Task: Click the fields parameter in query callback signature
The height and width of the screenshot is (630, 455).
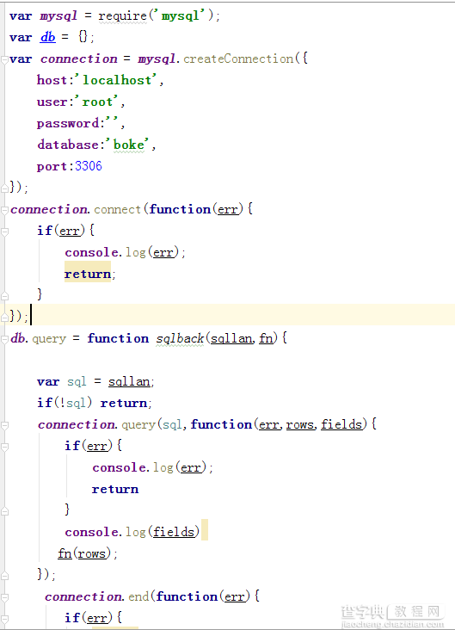Action: (341, 424)
